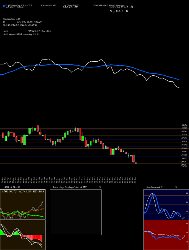The image size is (189, 250).
Task: Click the 349.92 price axis label
Action: 185,145
